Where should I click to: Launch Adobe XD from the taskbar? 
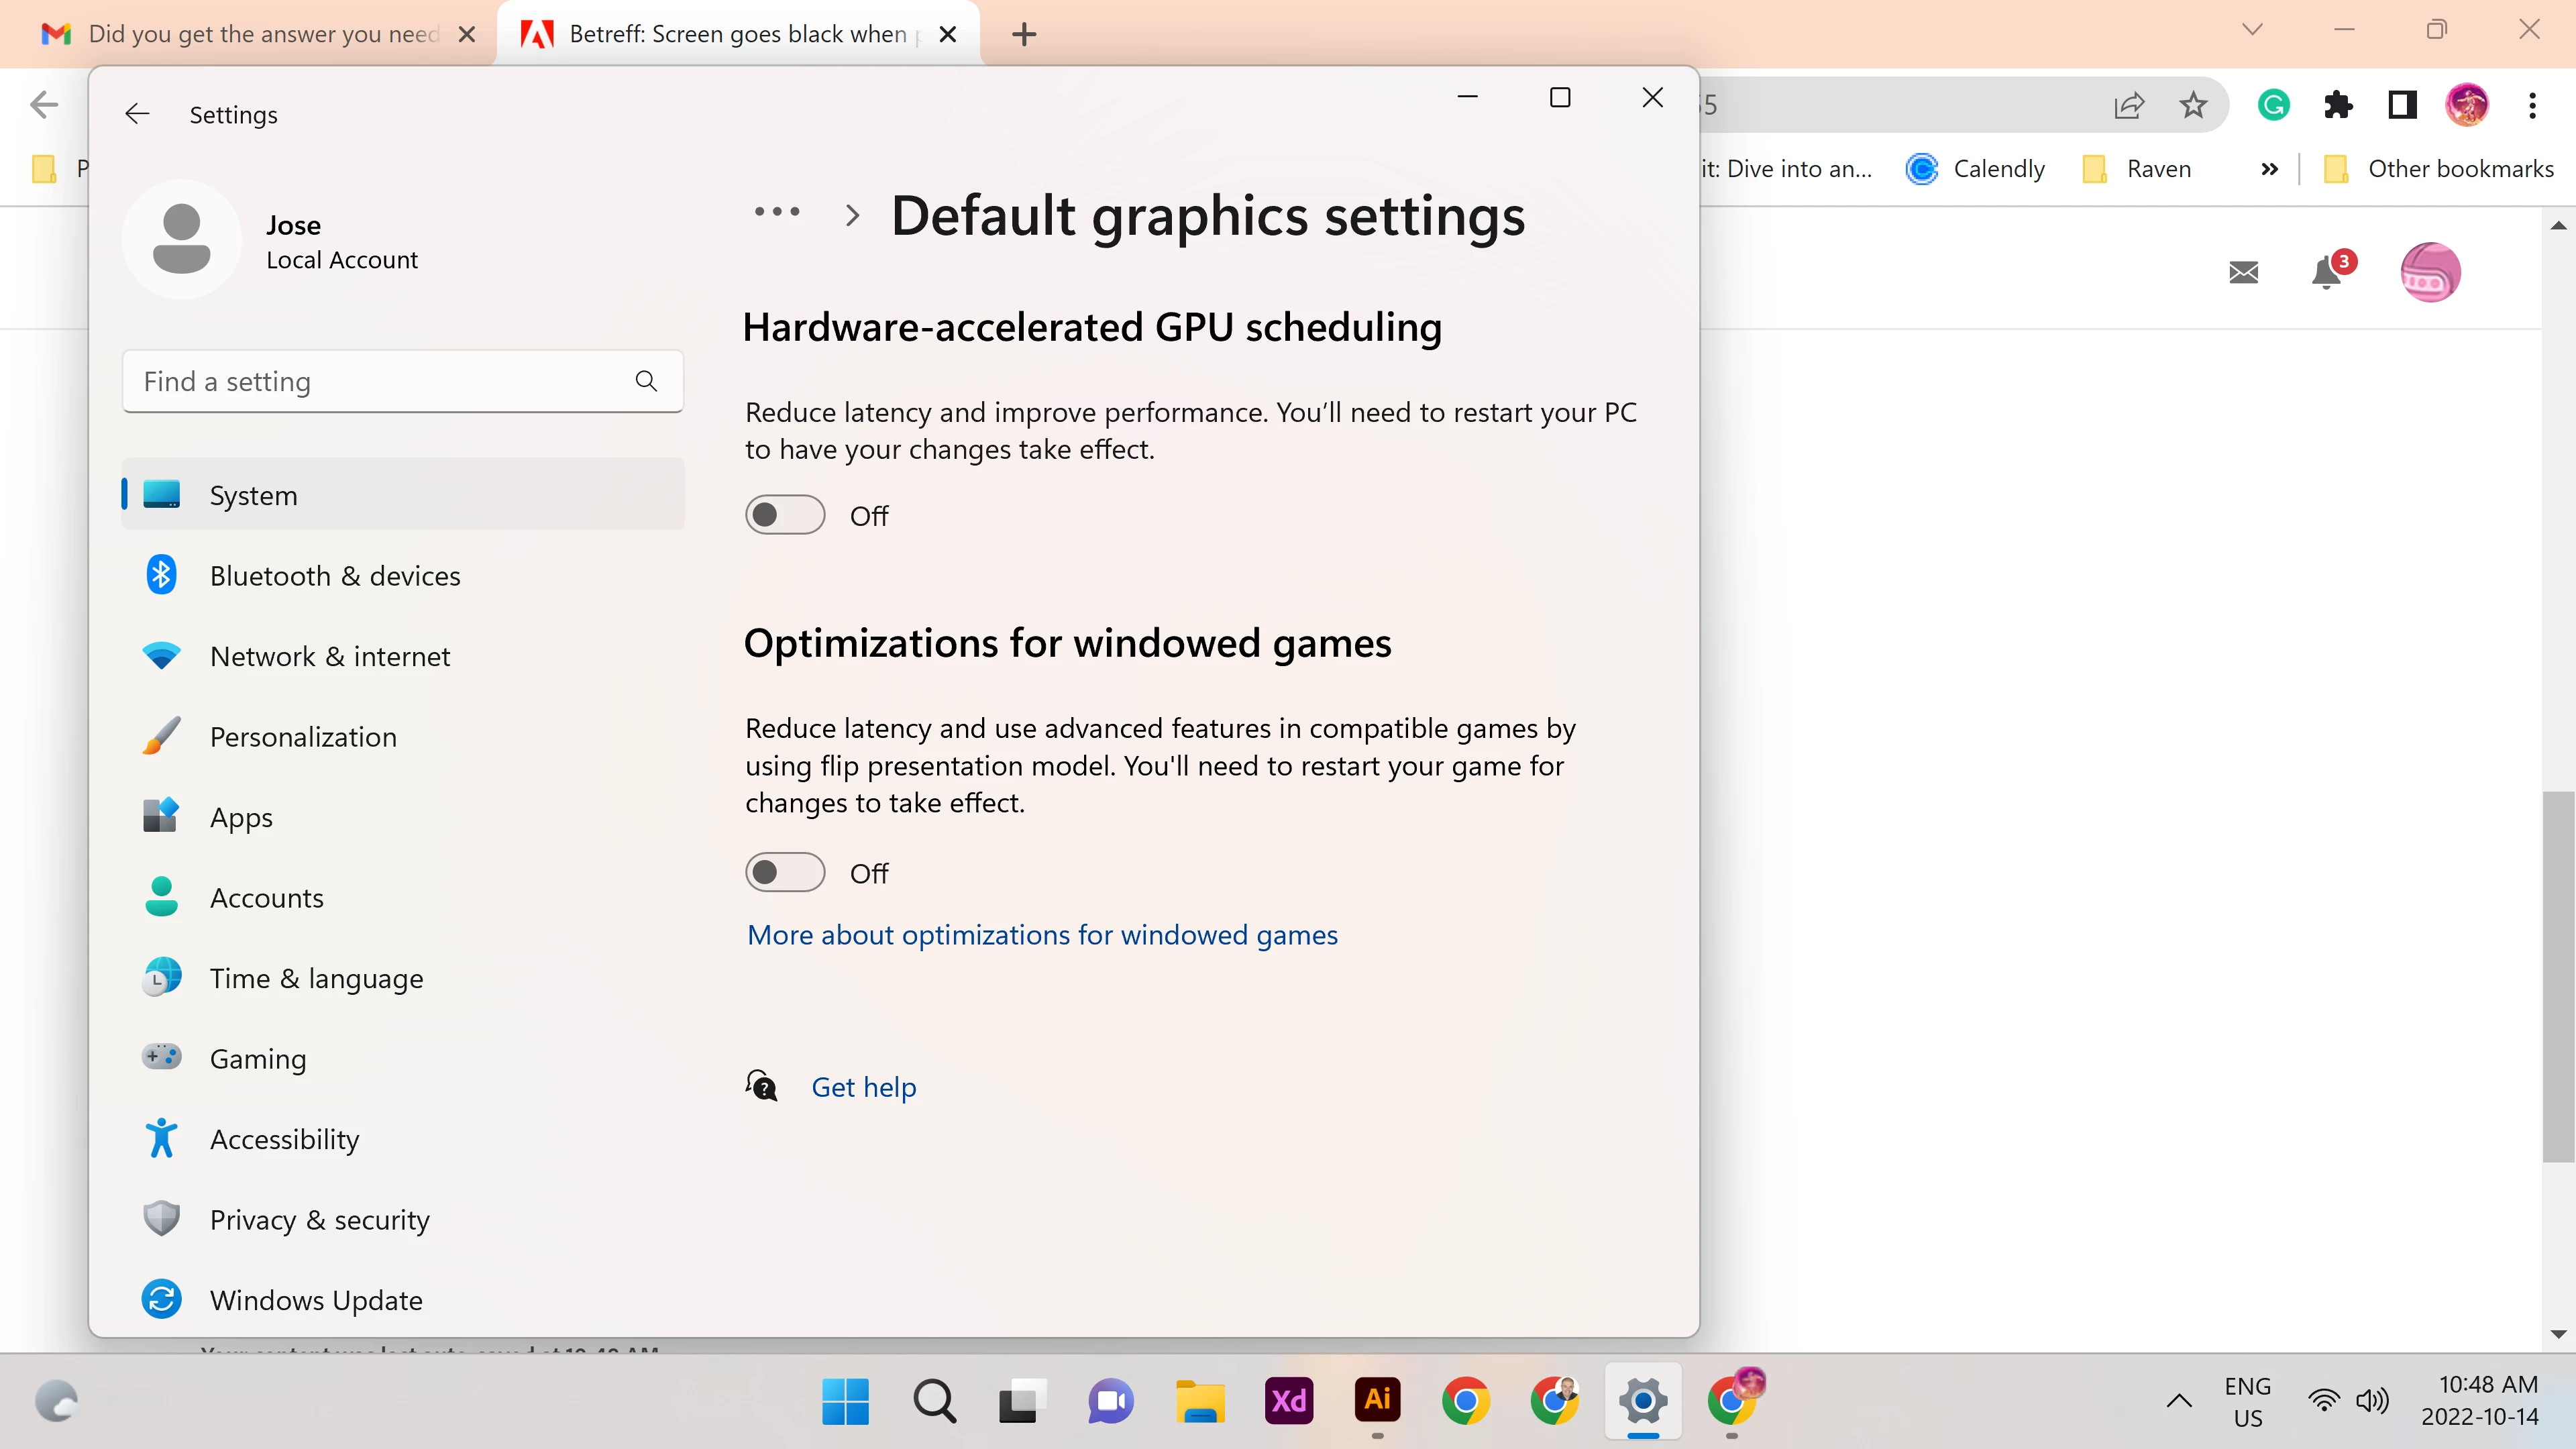[1288, 1400]
